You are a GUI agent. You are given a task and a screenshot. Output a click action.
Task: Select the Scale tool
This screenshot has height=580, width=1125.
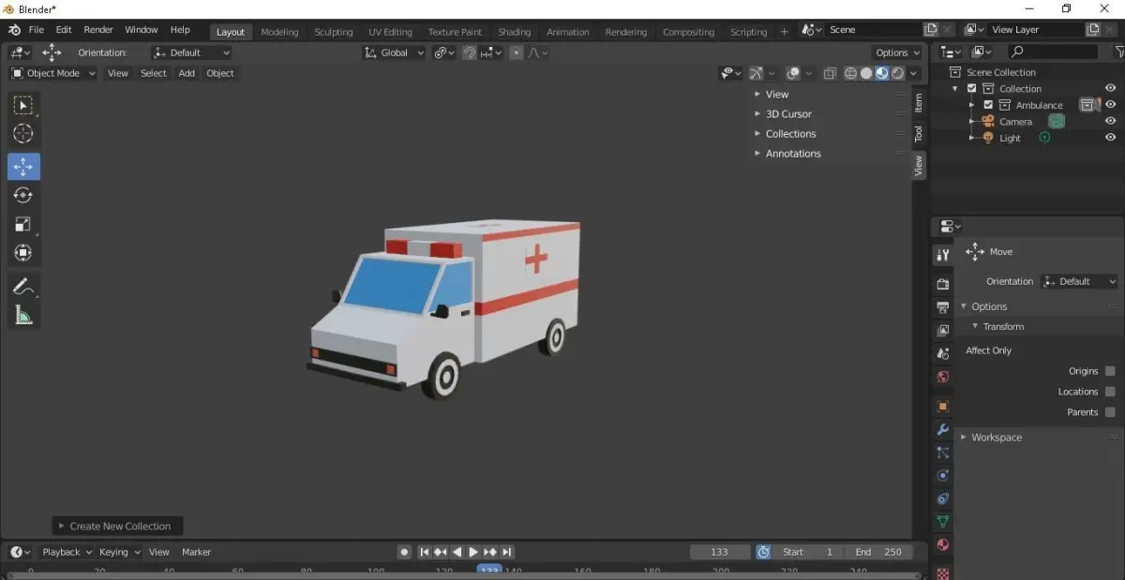click(x=23, y=224)
